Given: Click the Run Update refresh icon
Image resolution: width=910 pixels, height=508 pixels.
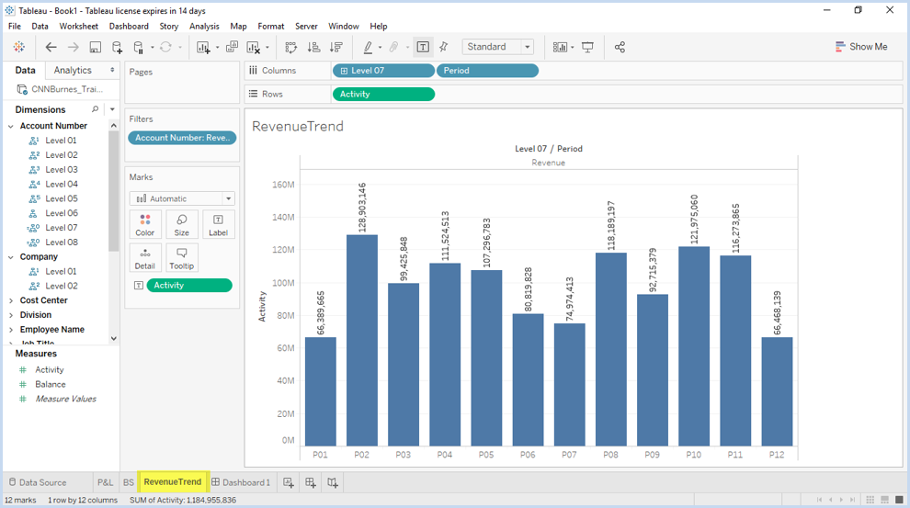Looking at the screenshot, I should click(x=165, y=47).
